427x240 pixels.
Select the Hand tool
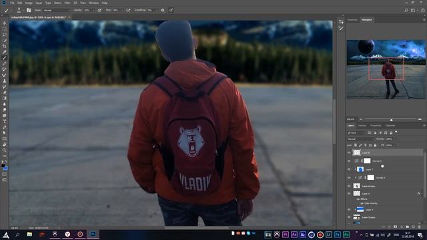pos(5,145)
